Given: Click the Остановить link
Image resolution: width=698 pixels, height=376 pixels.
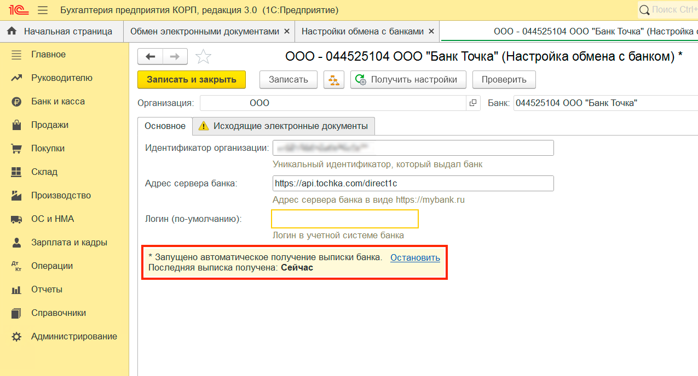Looking at the screenshot, I should pyautogui.click(x=415, y=258).
